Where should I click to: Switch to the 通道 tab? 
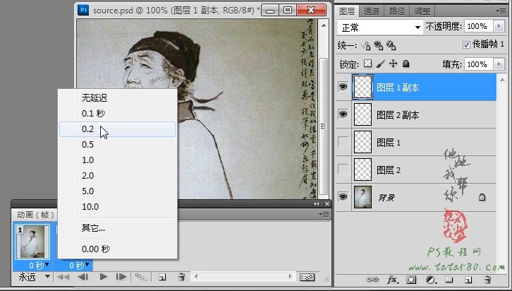[x=372, y=11]
